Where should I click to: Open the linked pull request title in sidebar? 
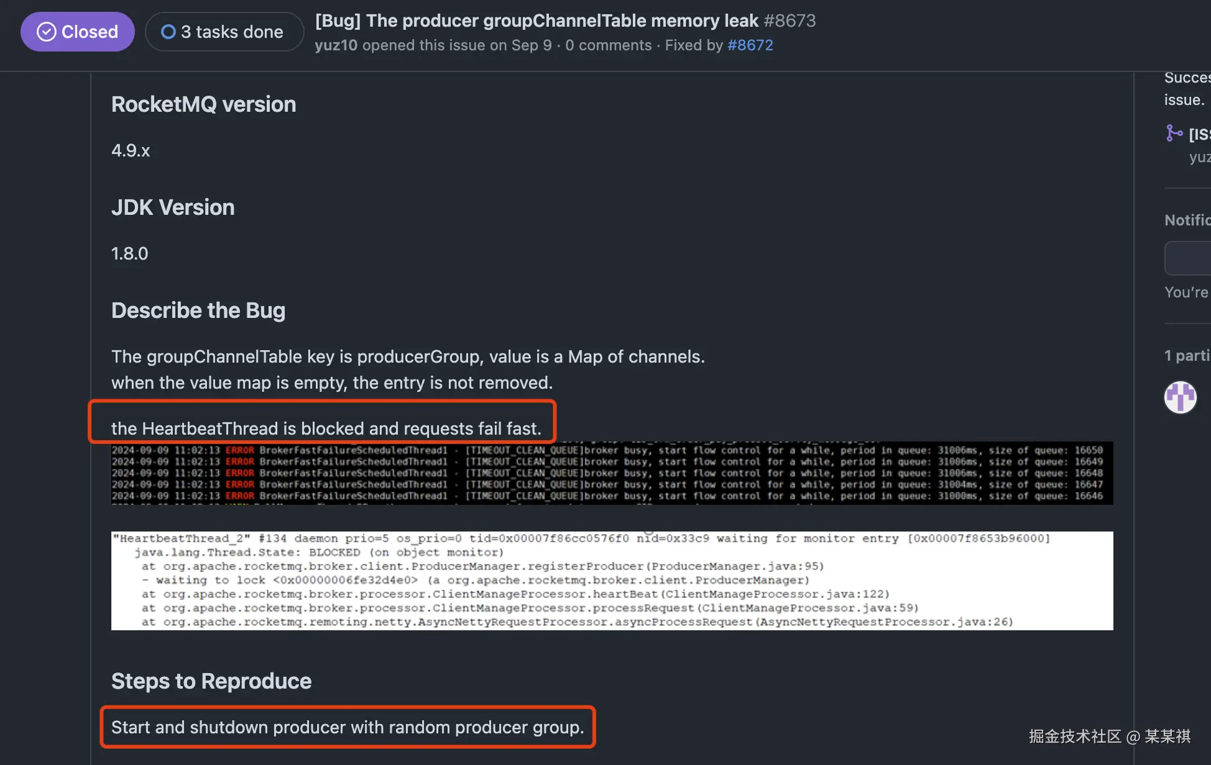1200,134
